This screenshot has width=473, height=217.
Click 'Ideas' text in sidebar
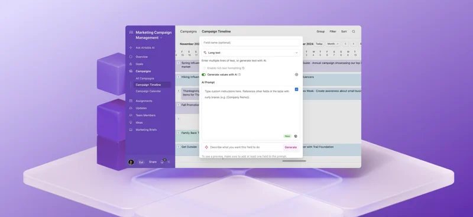point(139,122)
